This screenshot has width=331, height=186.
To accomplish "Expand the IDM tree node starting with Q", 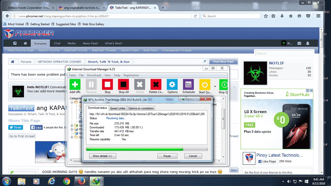I will pyautogui.click(x=72, y=137).
